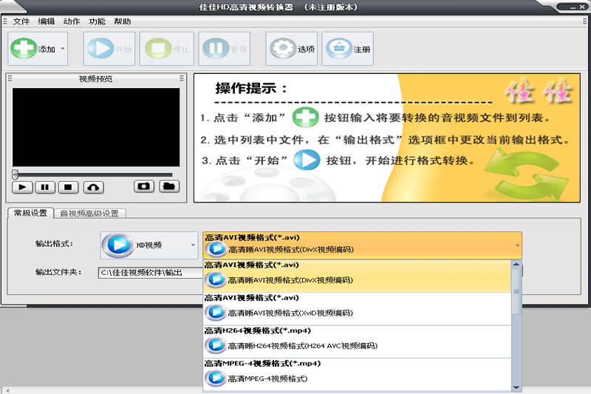Click the camera snapshot icon
This screenshot has height=394, width=591.
point(144,187)
